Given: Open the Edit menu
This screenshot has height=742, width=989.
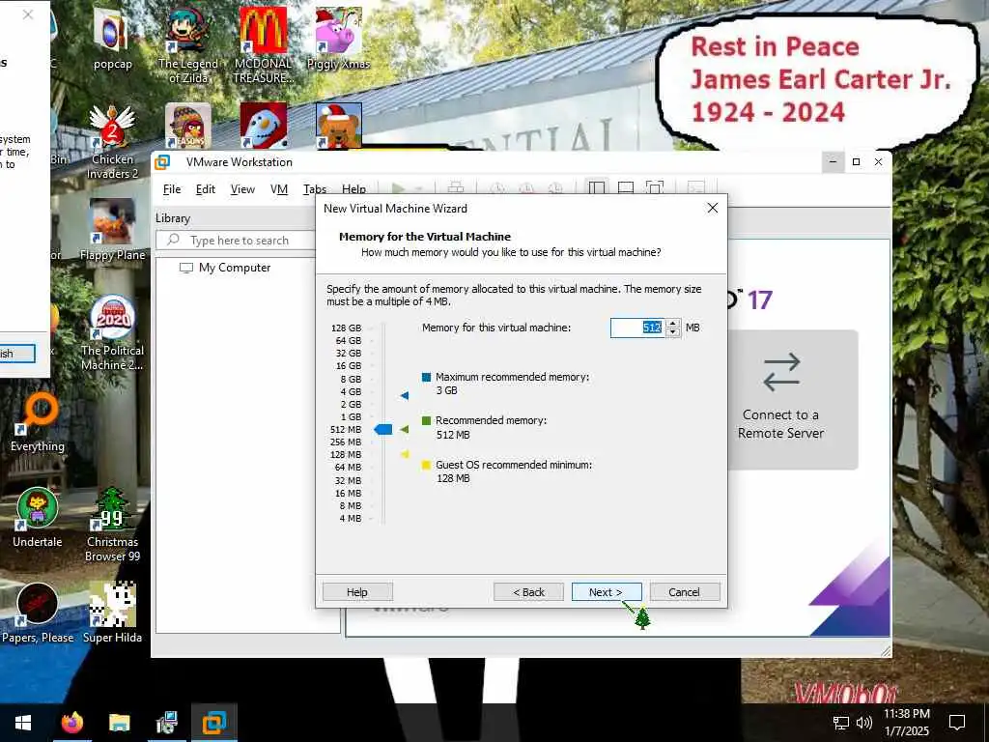Looking at the screenshot, I should pos(205,188).
